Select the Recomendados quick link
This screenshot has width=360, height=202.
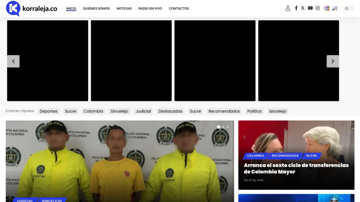pos(224,111)
